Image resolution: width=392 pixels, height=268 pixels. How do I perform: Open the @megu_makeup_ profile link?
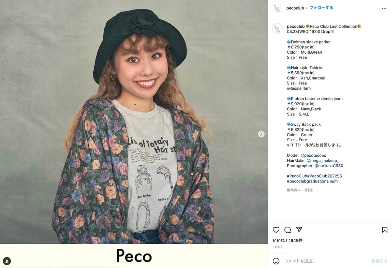(x=322, y=161)
